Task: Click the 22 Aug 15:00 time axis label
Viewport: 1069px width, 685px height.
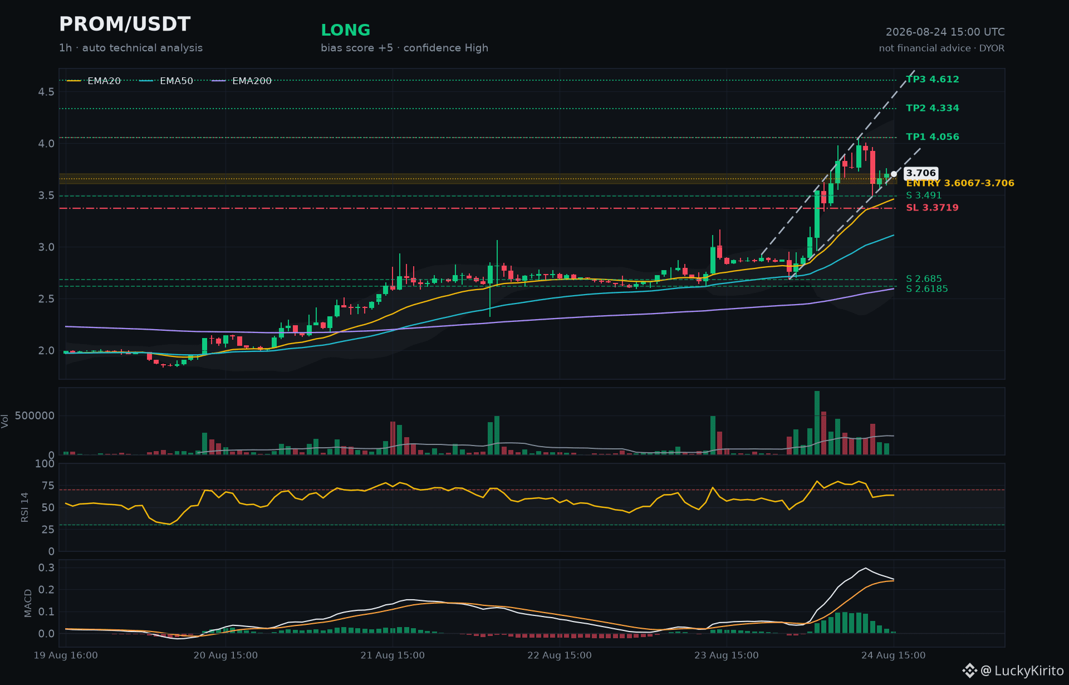Action: click(560, 655)
